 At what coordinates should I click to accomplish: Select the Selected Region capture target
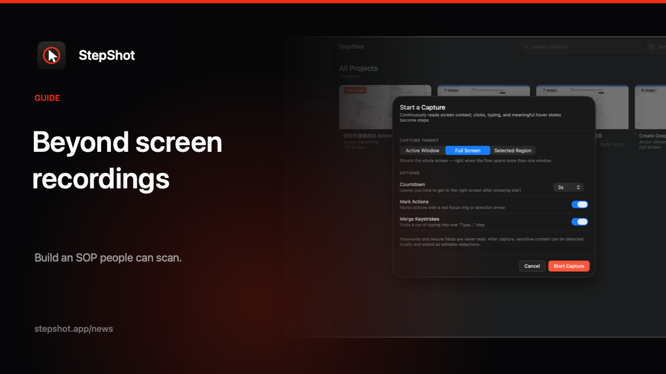pos(513,150)
